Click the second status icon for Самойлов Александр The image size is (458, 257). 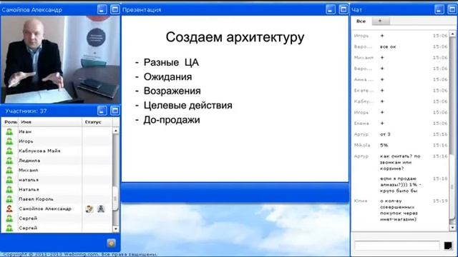[x=101, y=208]
